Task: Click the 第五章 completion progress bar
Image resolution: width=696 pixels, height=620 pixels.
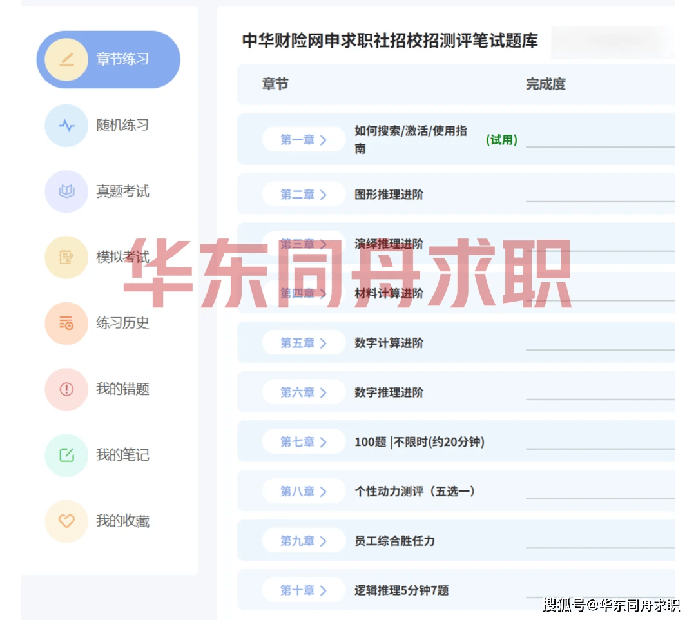Action: (600, 350)
